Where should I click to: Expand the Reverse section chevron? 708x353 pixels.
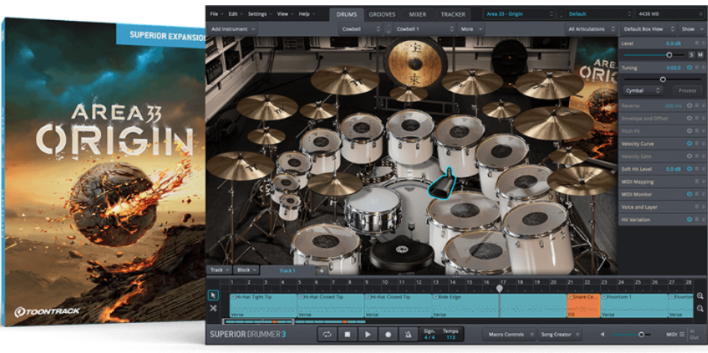(704, 106)
